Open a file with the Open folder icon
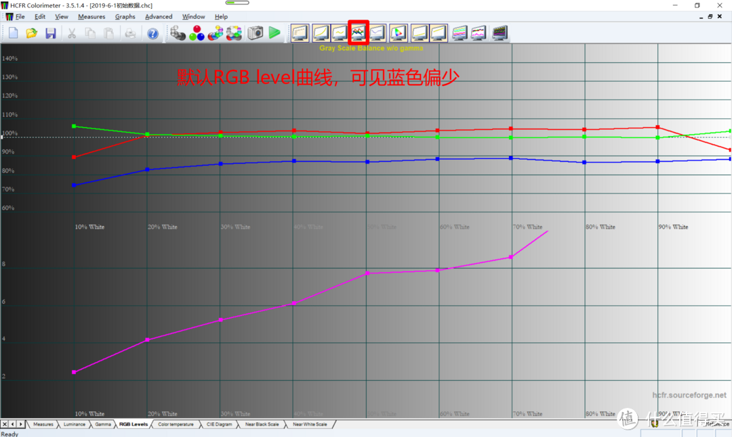 31,32
